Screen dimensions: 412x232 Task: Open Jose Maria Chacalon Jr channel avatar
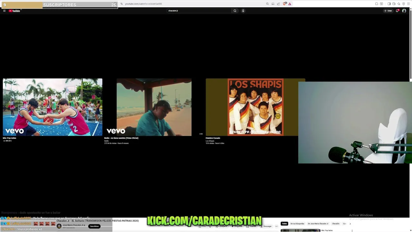[59, 226]
